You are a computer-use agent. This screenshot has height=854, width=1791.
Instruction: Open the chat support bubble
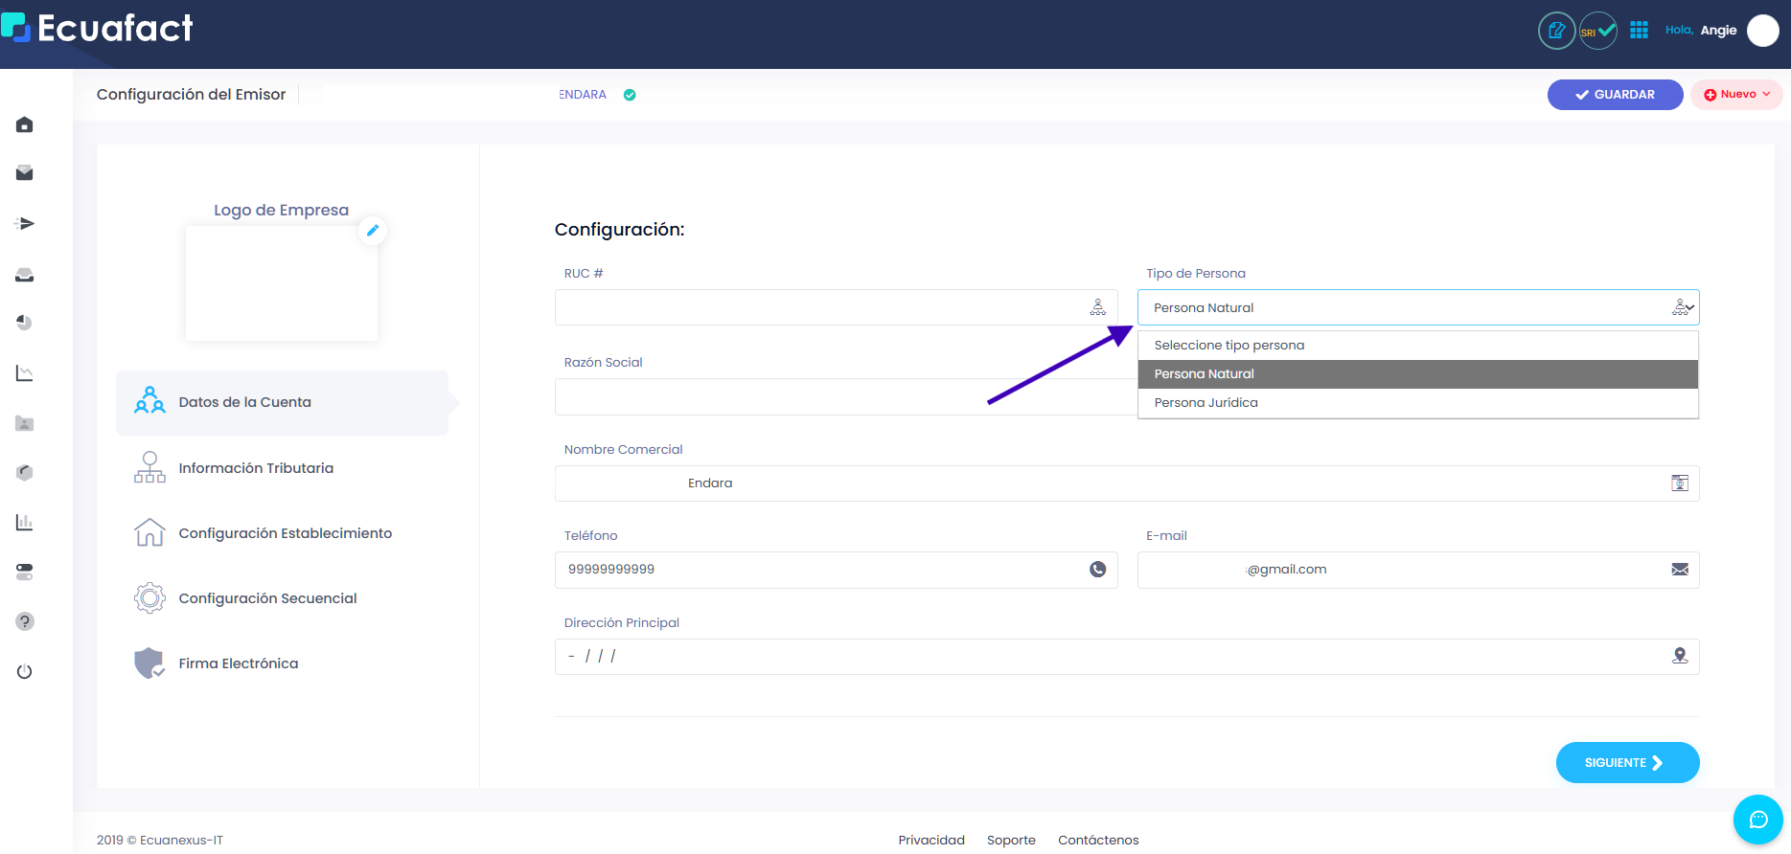(1758, 820)
